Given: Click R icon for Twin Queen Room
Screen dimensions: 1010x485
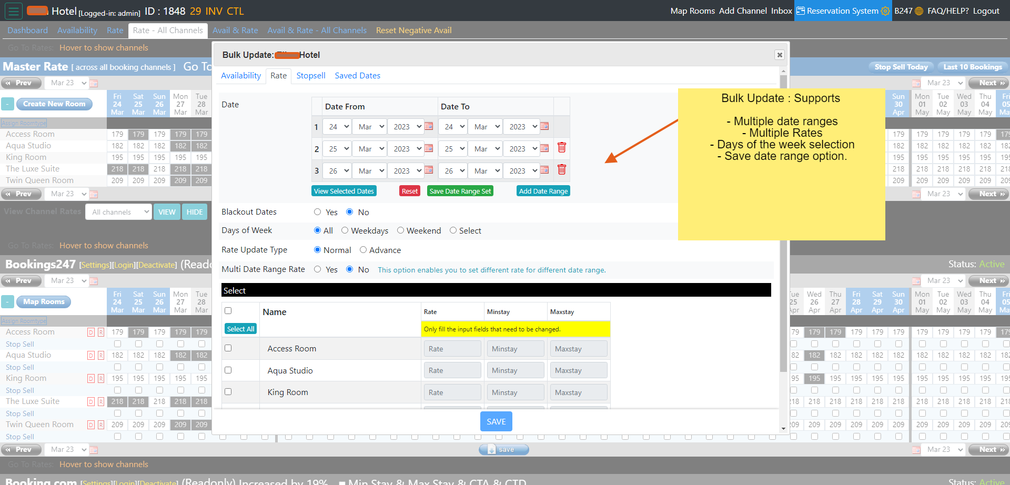Looking at the screenshot, I should pyautogui.click(x=100, y=425).
